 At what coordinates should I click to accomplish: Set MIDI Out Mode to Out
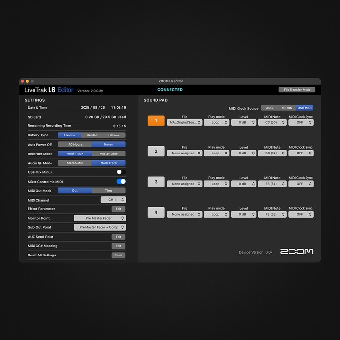coord(75,190)
